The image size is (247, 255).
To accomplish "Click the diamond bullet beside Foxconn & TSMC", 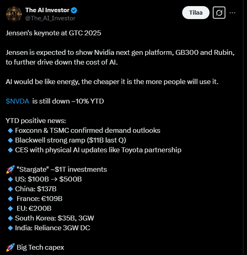I will coord(10,130).
